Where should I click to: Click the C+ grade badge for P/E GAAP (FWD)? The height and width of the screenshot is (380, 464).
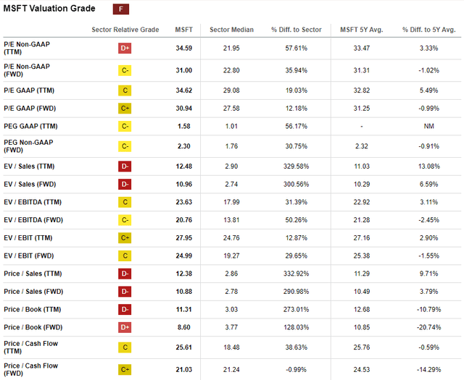125,109
